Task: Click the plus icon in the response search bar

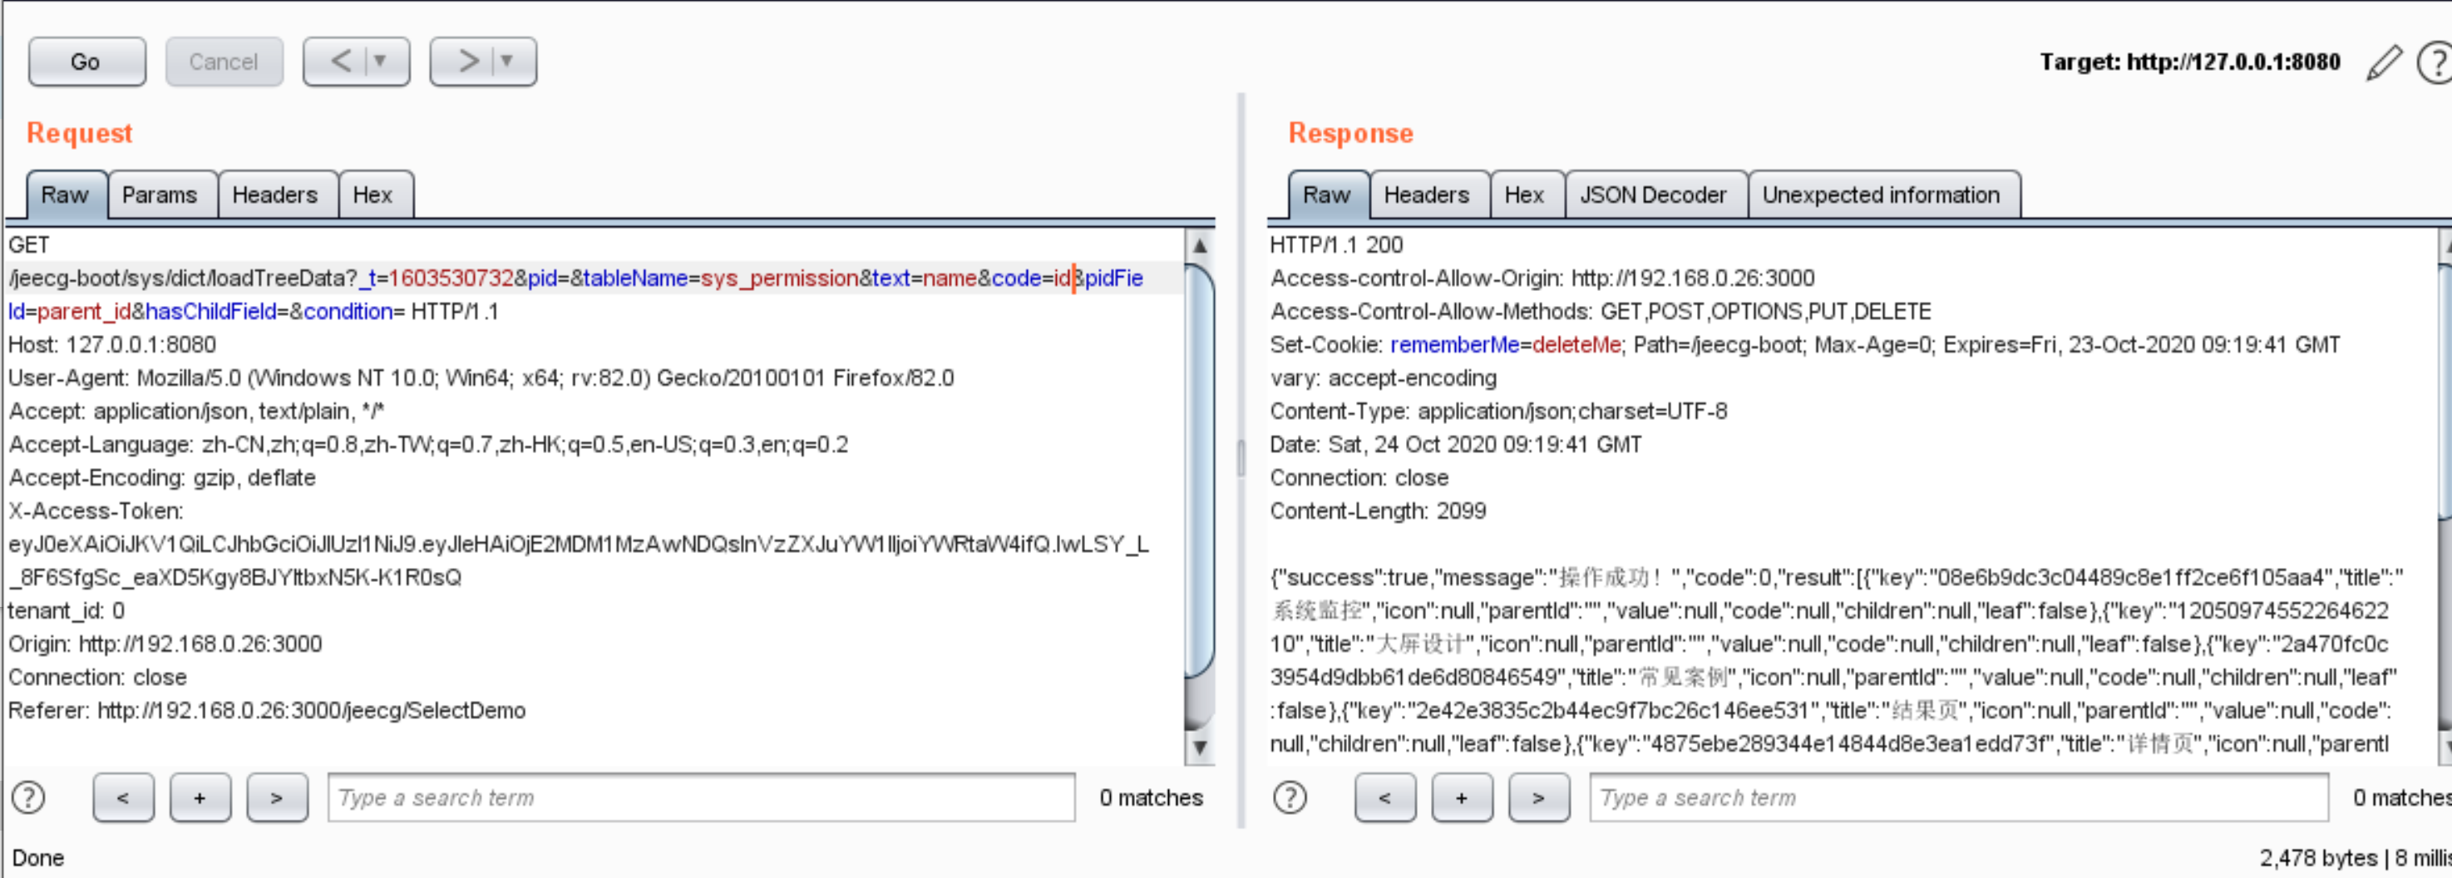Action: (x=1462, y=798)
